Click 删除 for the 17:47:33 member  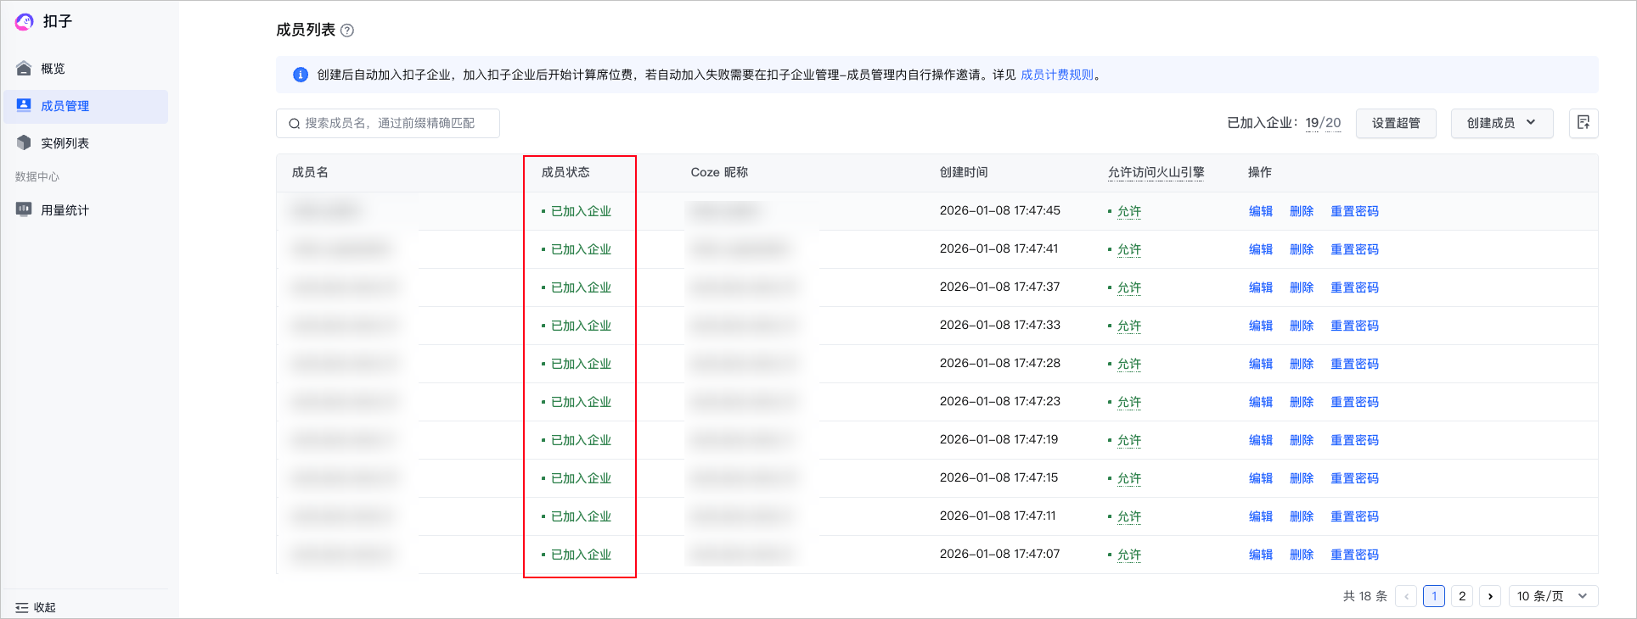click(x=1302, y=326)
